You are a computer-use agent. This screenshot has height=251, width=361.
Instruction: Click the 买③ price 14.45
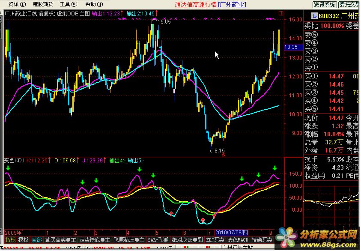(x=336, y=93)
